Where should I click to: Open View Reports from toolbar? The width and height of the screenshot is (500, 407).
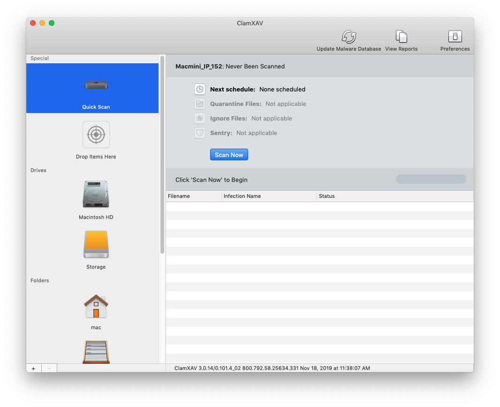(x=401, y=37)
